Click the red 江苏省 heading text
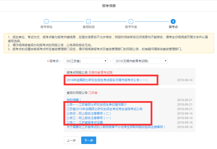Image resolution: width=217 pixels, height=149 pixels. point(93,93)
